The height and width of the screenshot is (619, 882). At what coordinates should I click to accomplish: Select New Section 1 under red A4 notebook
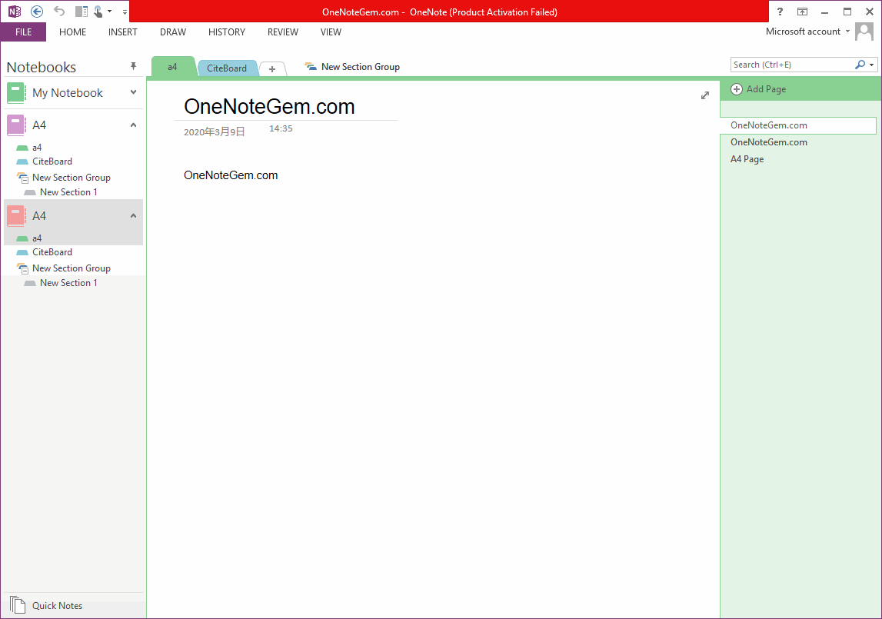pos(68,283)
